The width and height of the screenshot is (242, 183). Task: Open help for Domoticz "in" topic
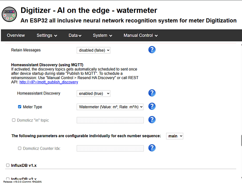(x=152, y=120)
